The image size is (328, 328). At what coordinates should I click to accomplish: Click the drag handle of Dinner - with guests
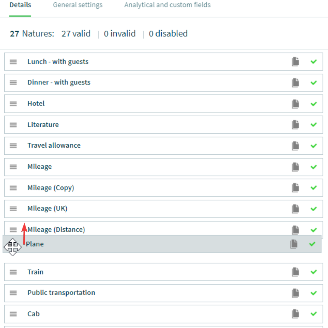coord(13,83)
